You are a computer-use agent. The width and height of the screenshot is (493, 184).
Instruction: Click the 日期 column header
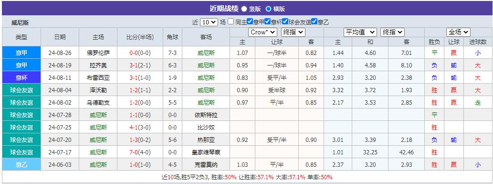60,37
